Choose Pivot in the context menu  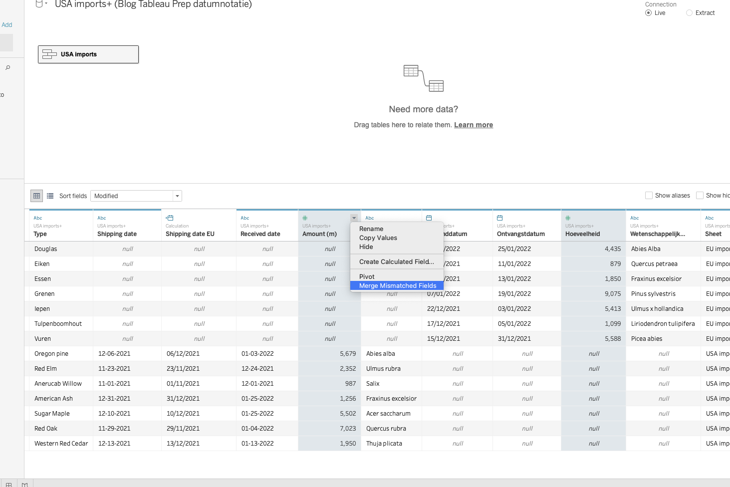pyautogui.click(x=367, y=277)
